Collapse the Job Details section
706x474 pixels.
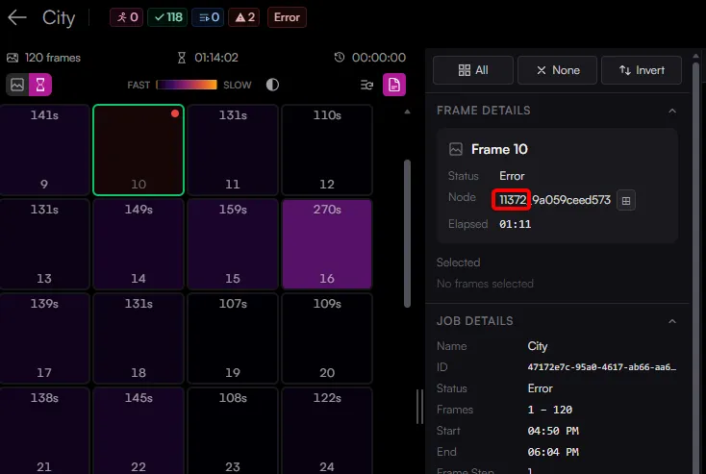coord(672,321)
